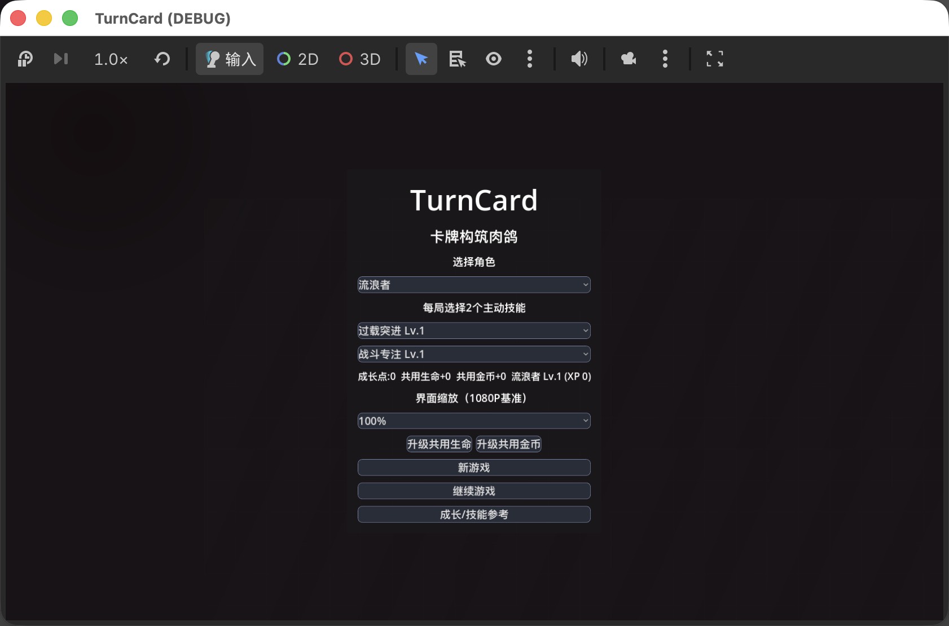This screenshot has width=949, height=626.
Task: Switch to 3D node selection mode
Action: (x=359, y=59)
